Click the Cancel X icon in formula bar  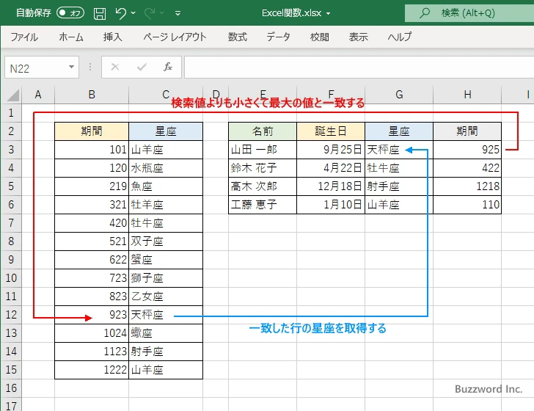click(x=114, y=68)
